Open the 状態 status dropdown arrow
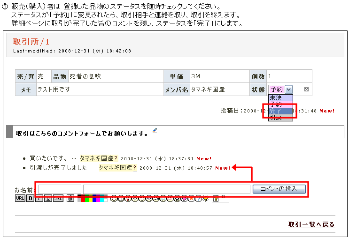 pyautogui.click(x=289, y=89)
